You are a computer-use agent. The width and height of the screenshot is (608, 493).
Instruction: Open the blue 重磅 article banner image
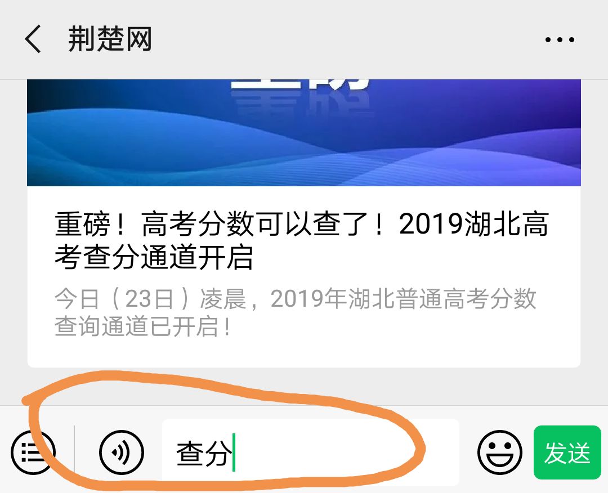(304, 133)
